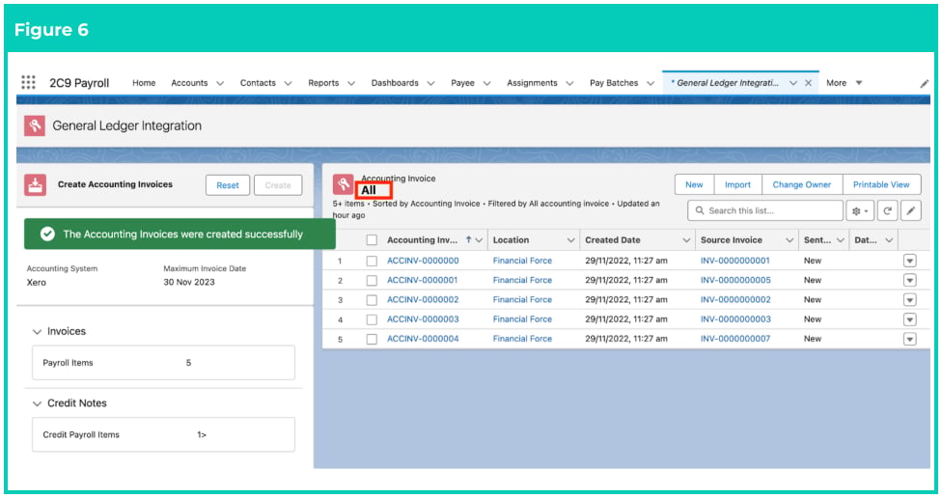Viewport: 942px width, 498px height.
Task: Open Payee tab dropdown chevron
Action: point(486,84)
